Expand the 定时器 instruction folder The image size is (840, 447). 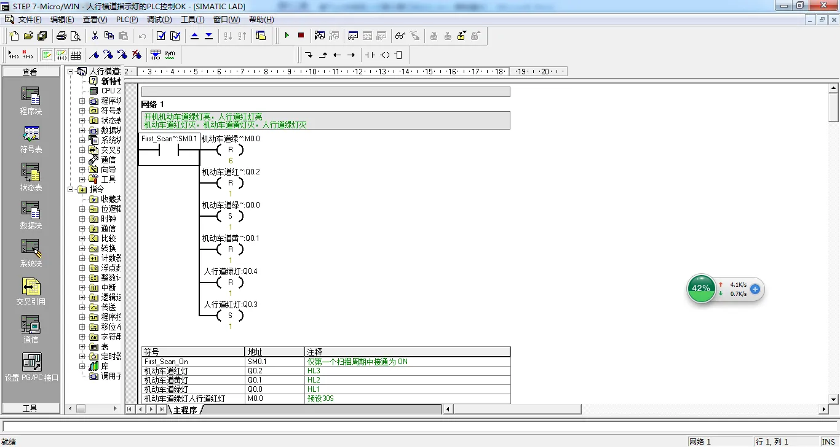(x=82, y=356)
